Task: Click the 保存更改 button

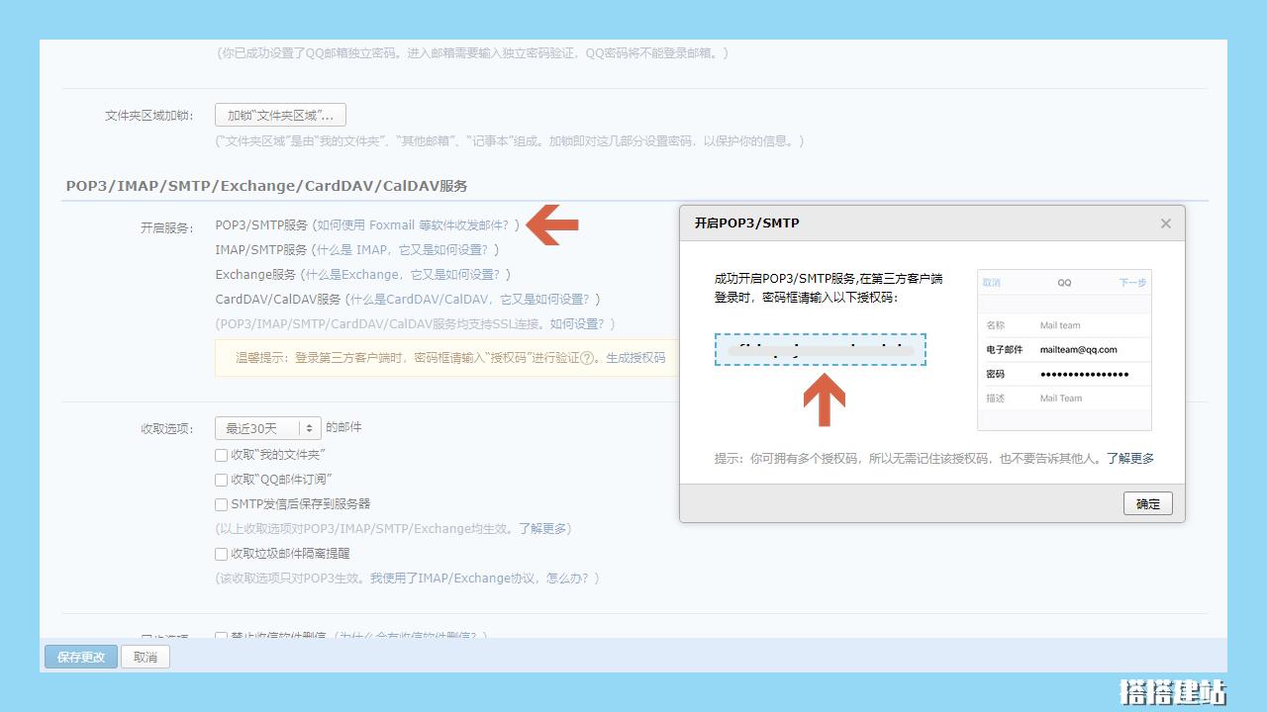Action: pos(80,657)
